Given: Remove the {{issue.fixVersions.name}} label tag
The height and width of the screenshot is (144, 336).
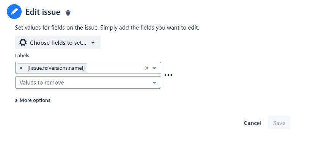Looking at the screenshot, I should (x=21, y=68).
